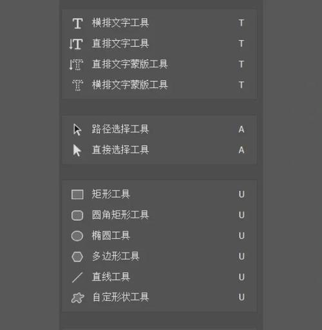Click the 自定形状工具 label
The height and width of the screenshot is (330, 322).
120,297
